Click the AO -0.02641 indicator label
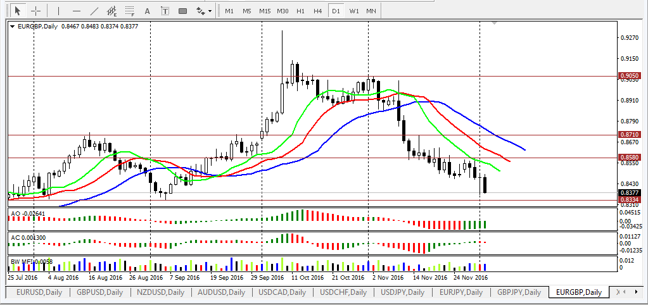Image resolution: width=648 pixels, height=305 pixels. pos(27,213)
